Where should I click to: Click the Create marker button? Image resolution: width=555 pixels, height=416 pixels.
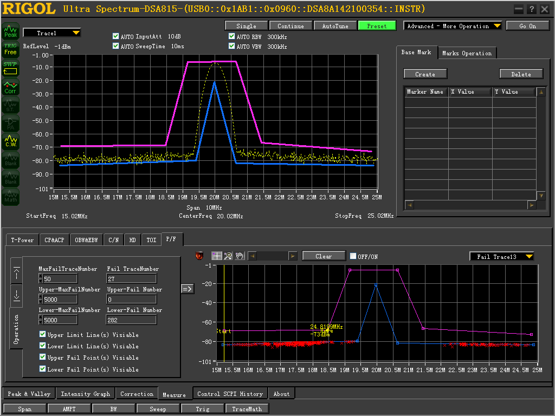425,74
